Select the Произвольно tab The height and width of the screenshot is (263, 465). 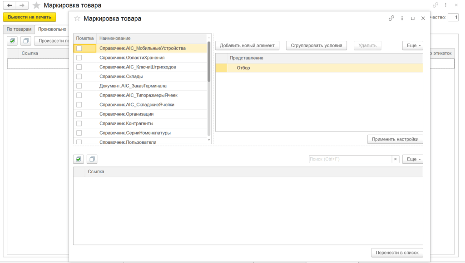point(52,29)
